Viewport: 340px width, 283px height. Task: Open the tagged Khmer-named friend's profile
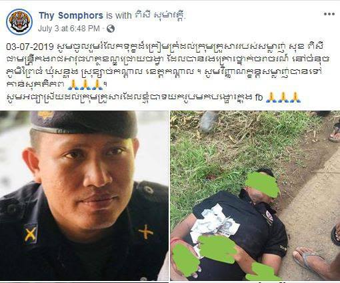pyautogui.click(x=160, y=15)
